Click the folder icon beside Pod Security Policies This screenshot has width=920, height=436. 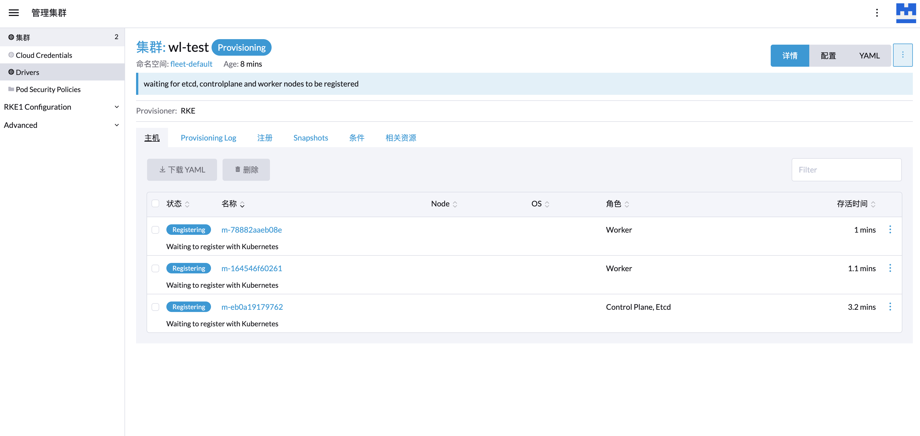click(11, 89)
